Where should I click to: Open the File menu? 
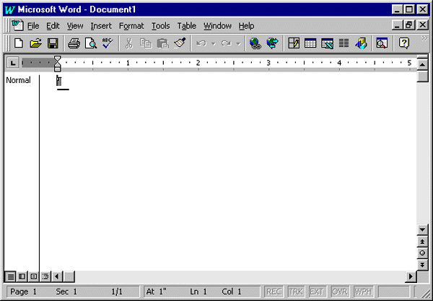33,26
